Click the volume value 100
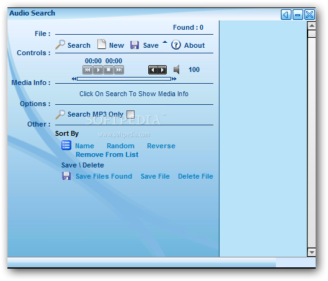The height and width of the screenshot is (281, 328). [x=194, y=69]
